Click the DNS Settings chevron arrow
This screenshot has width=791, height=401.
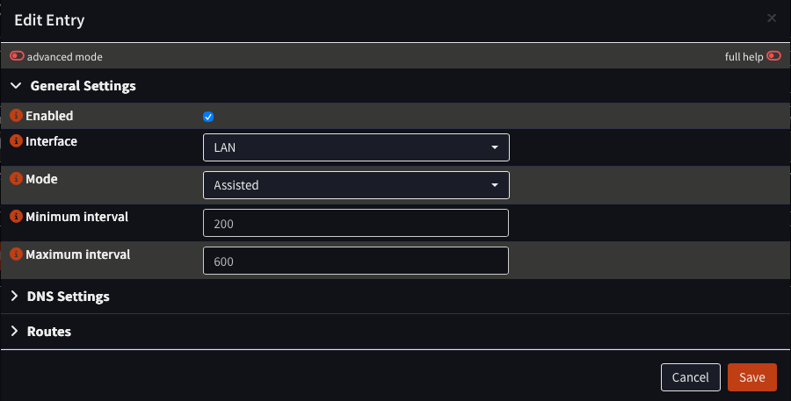pos(15,297)
